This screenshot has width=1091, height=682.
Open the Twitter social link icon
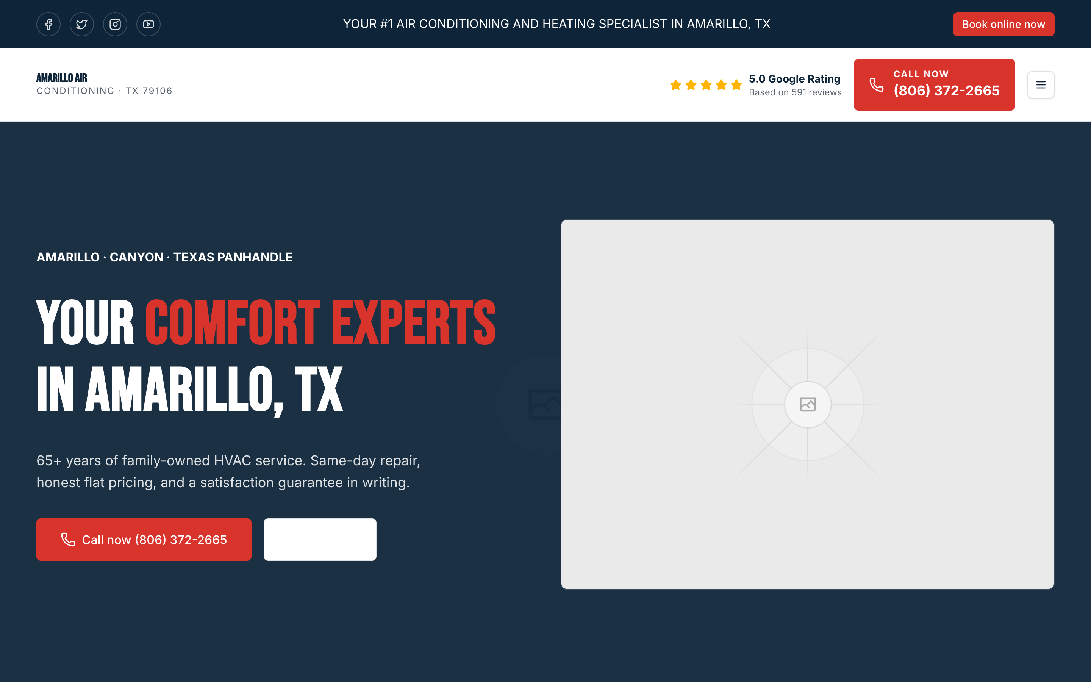(81, 24)
